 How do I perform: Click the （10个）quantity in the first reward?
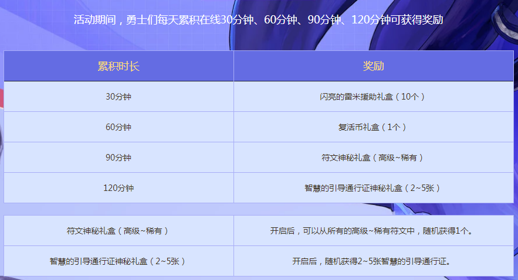411,97
